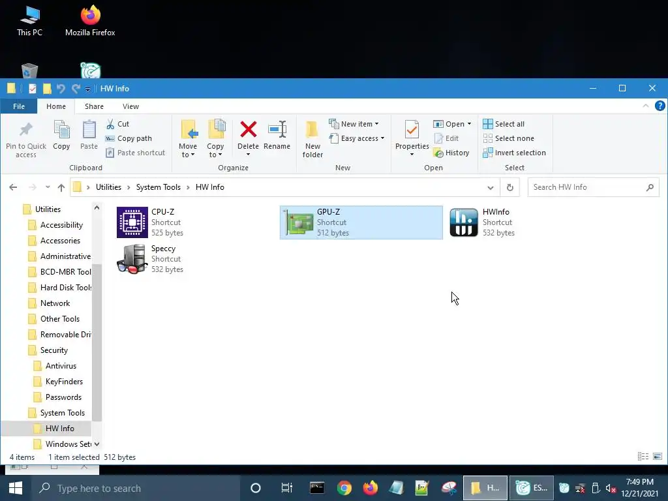Viewport: 668px width, 501px height.
Task: Click Copy path
Action: tap(129, 138)
